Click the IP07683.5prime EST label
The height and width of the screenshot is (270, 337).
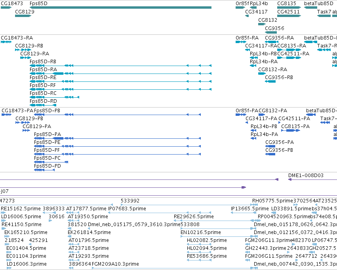(127, 209)
